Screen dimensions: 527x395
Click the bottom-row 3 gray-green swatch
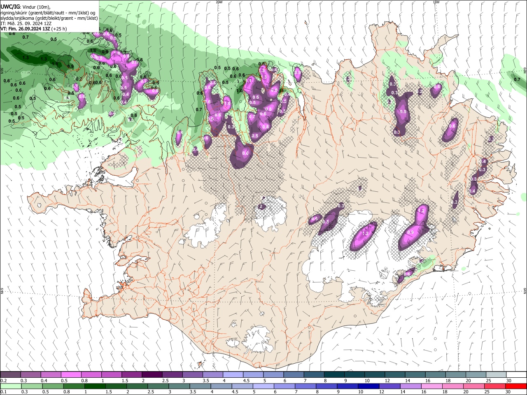click(179, 386)
